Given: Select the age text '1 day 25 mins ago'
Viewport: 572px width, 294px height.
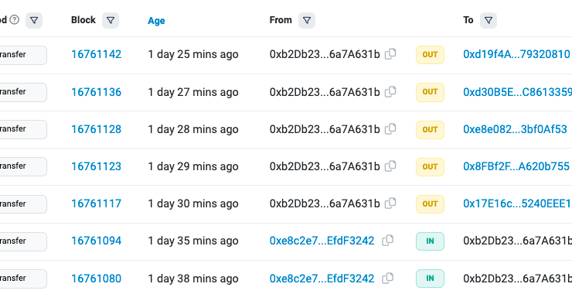Looking at the screenshot, I should coord(193,54).
